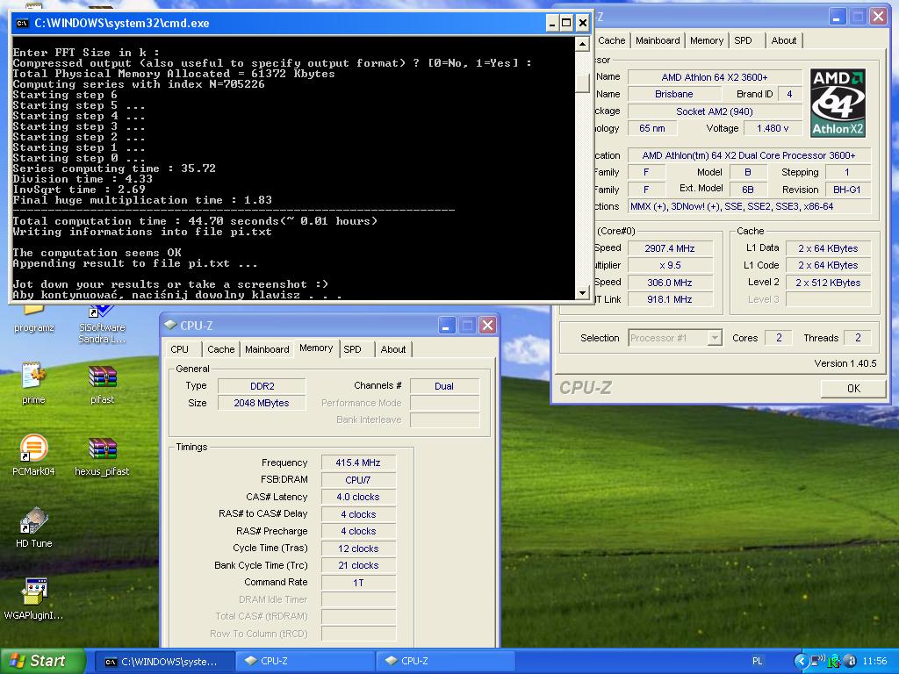
Task: Click the CPU/7 FSB:DRAM field
Action: pyautogui.click(x=358, y=480)
